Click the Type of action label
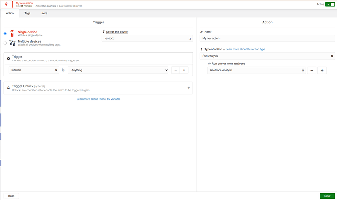The image size is (337, 200). point(213,49)
